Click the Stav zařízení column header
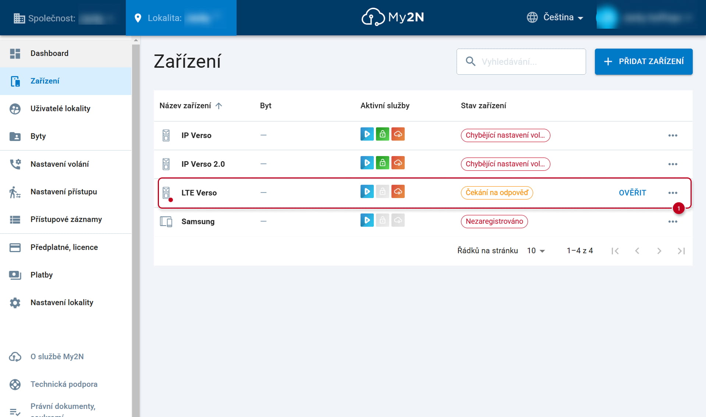 (x=483, y=106)
